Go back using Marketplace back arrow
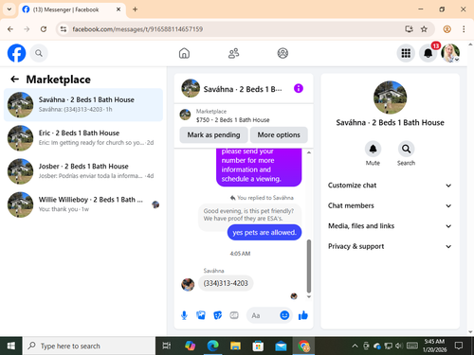The height and width of the screenshot is (355, 474). [x=15, y=80]
